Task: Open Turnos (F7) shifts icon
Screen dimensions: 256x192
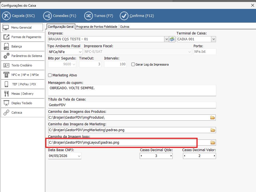Action: tap(88, 16)
